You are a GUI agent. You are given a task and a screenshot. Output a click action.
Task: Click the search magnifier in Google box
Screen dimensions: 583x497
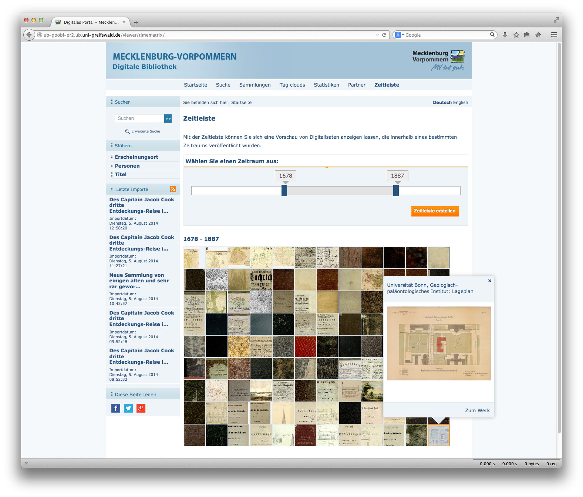click(x=492, y=34)
